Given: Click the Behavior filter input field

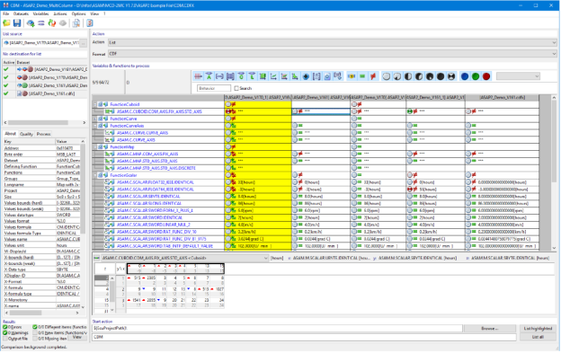Looking at the screenshot, I should [214, 88].
